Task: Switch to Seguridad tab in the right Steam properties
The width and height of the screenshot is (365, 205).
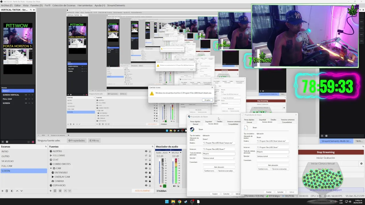Action: pos(262,120)
